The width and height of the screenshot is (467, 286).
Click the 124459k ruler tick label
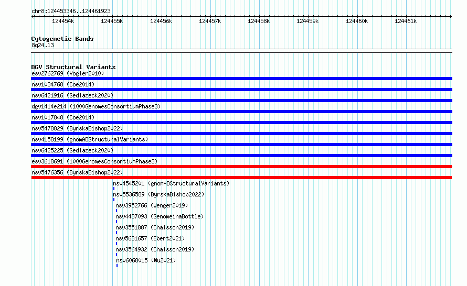pos(307,21)
